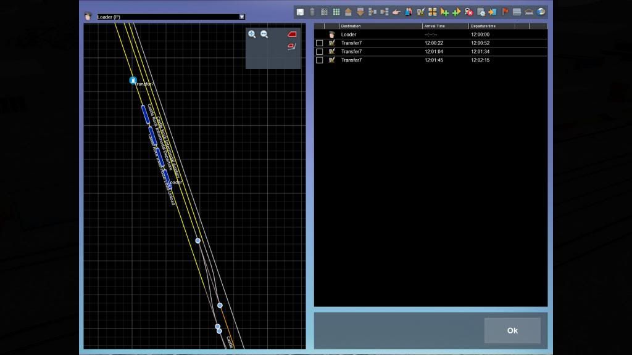Click the Destination column header

[x=380, y=26]
